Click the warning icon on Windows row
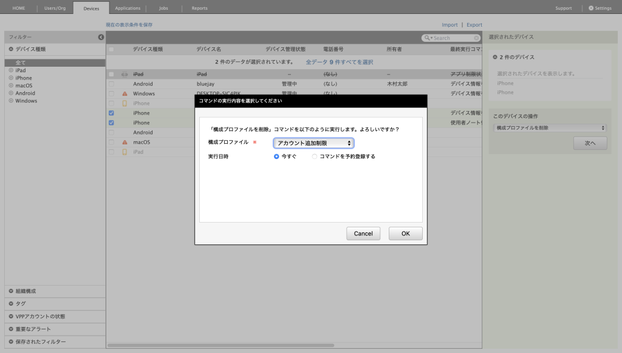Screen dimensions: 622x353 coord(125,94)
